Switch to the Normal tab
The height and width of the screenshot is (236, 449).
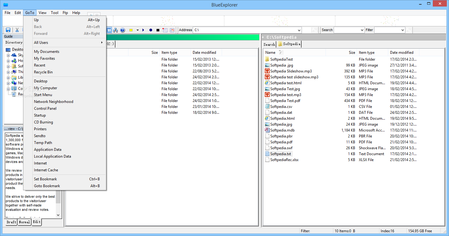(x=24, y=222)
